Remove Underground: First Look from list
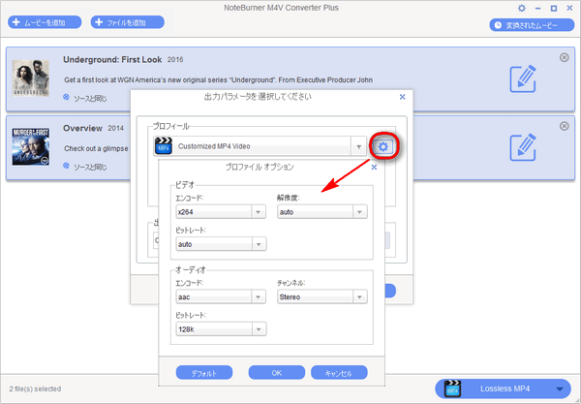The image size is (581, 404). coord(564,57)
